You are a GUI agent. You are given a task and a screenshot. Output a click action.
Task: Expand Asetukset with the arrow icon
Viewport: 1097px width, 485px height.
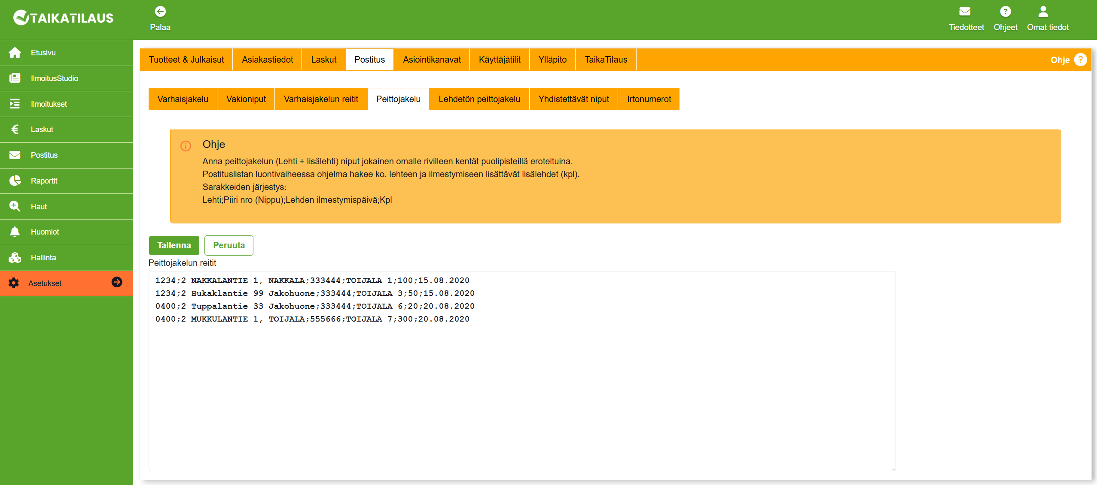tap(117, 282)
